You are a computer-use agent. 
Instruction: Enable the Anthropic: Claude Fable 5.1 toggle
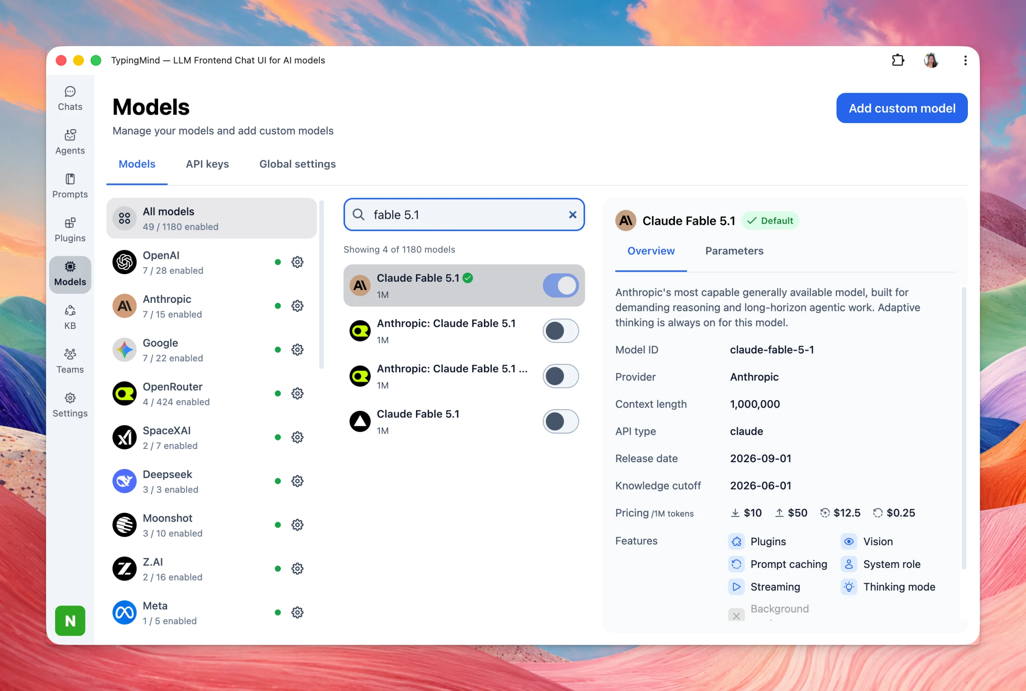[560, 331]
